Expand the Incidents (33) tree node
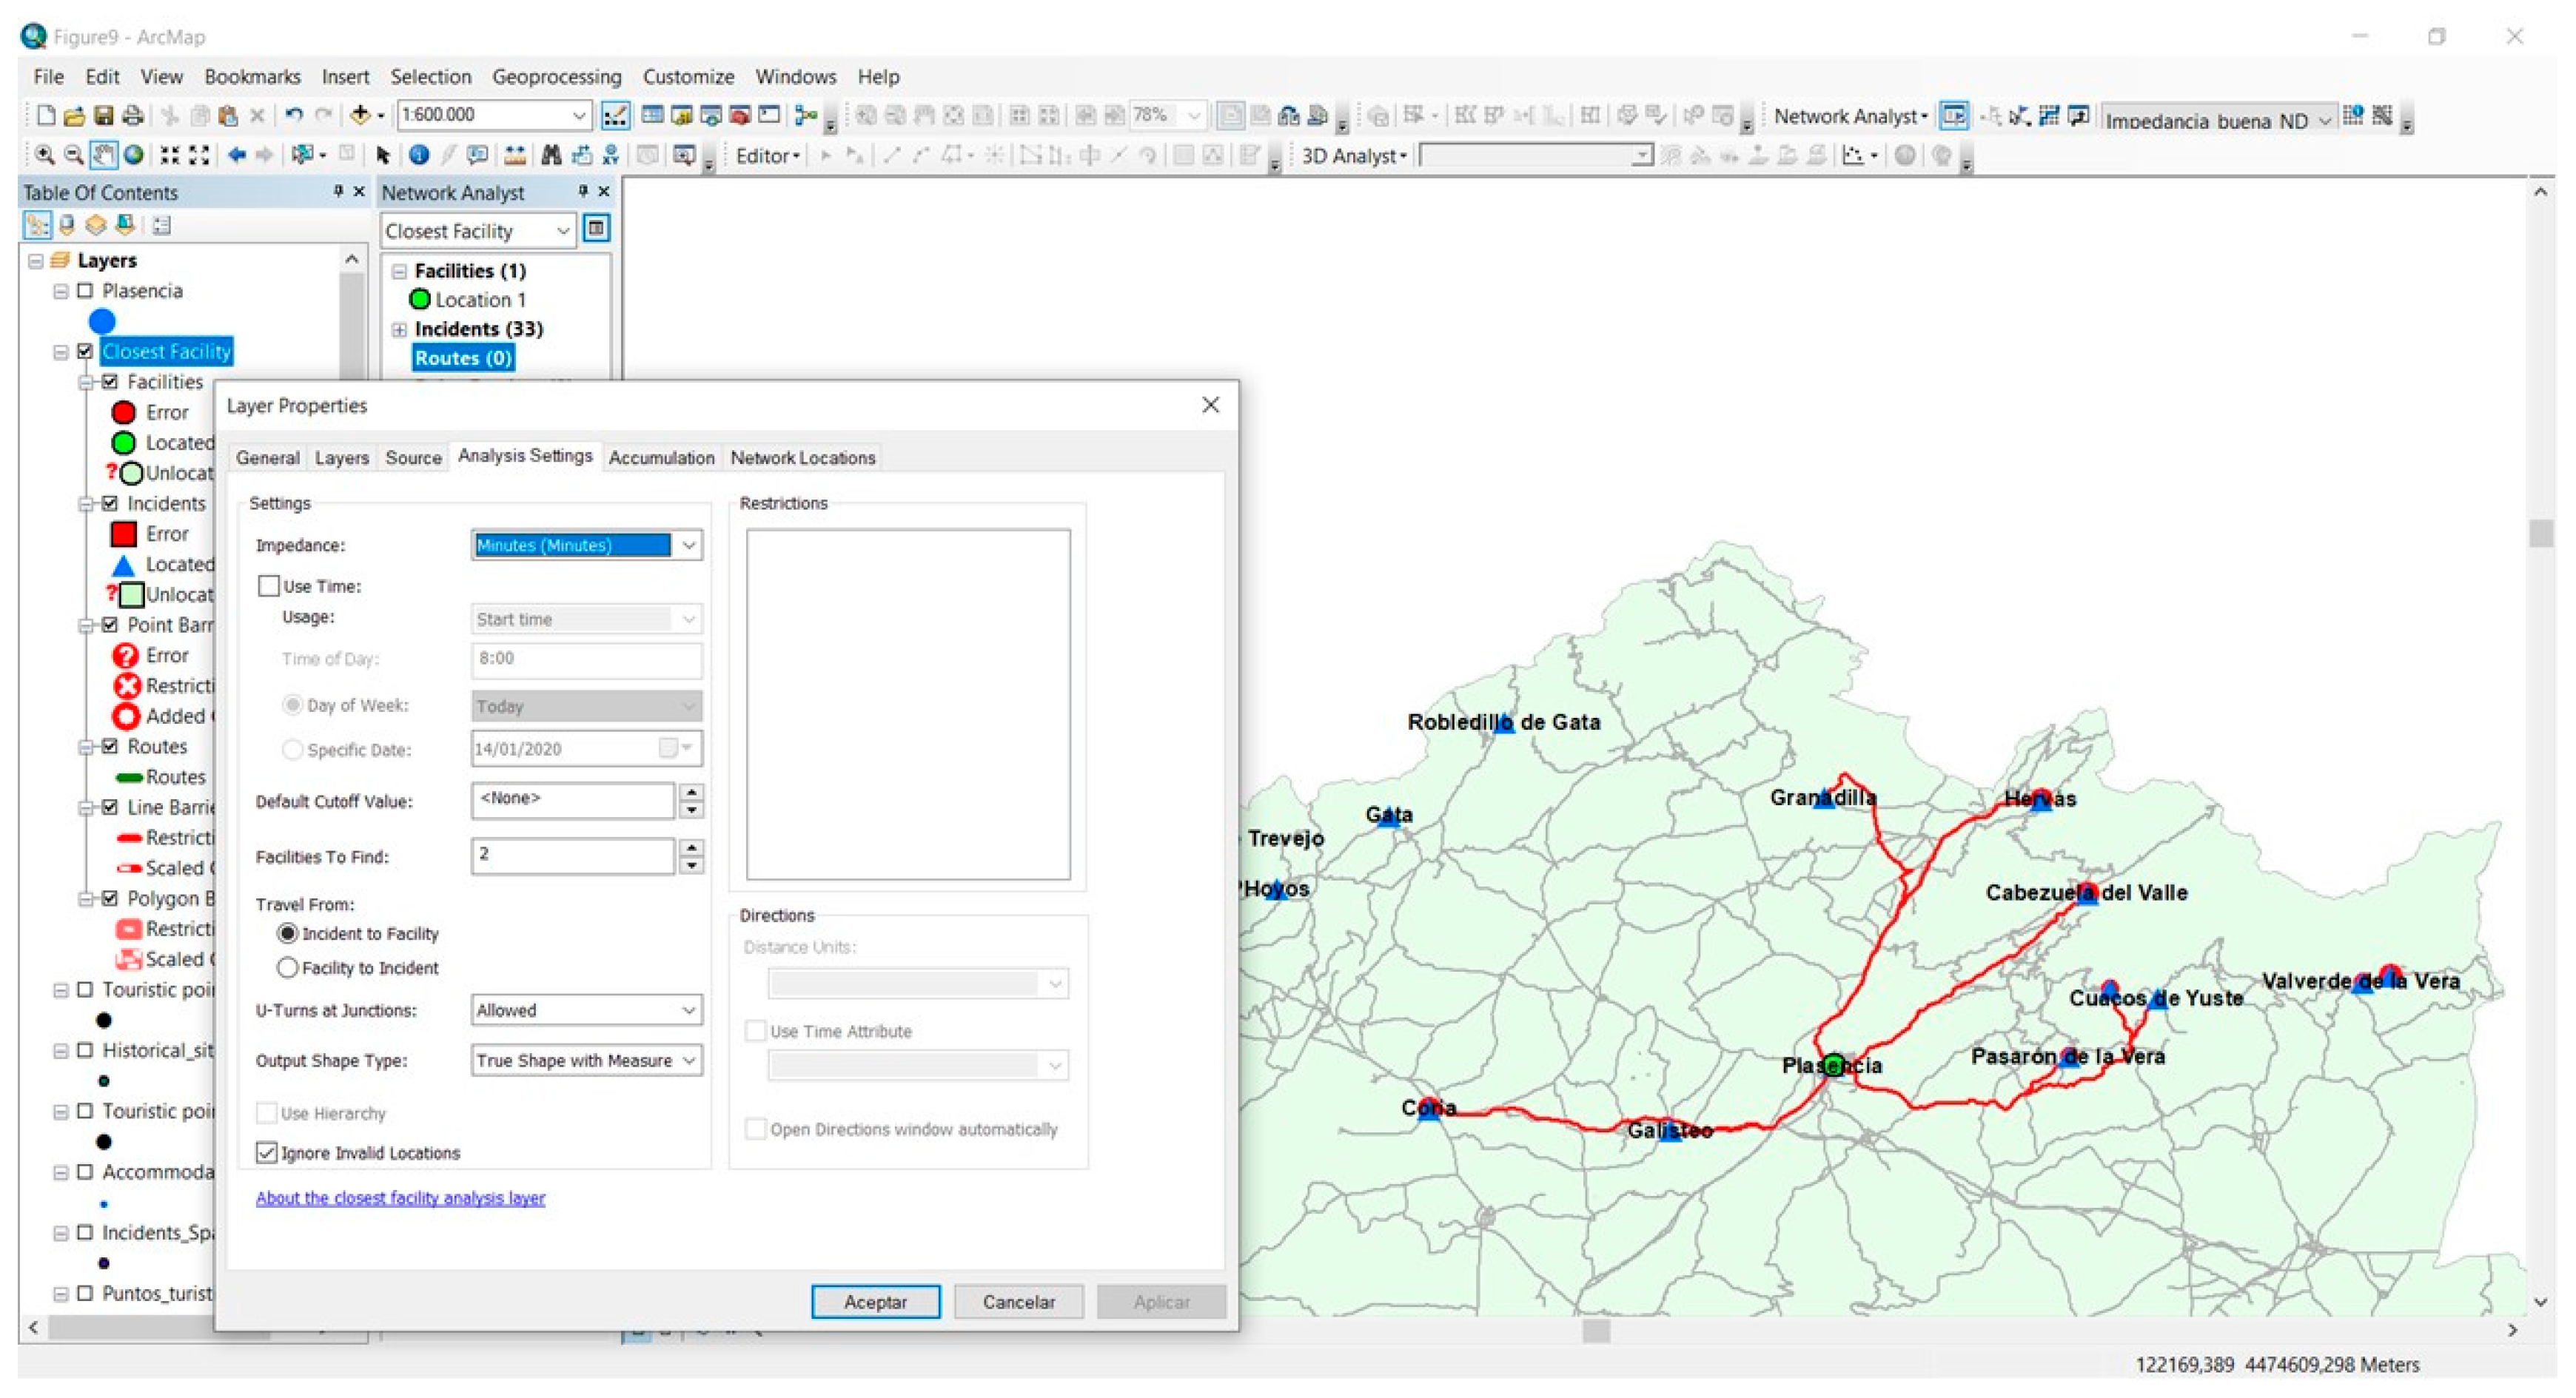Screen dimensions: 2576x1398 point(399,329)
